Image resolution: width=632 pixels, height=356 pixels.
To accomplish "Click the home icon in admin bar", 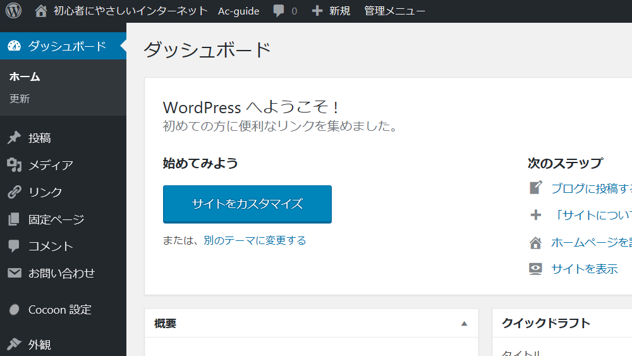I will [x=40, y=11].
